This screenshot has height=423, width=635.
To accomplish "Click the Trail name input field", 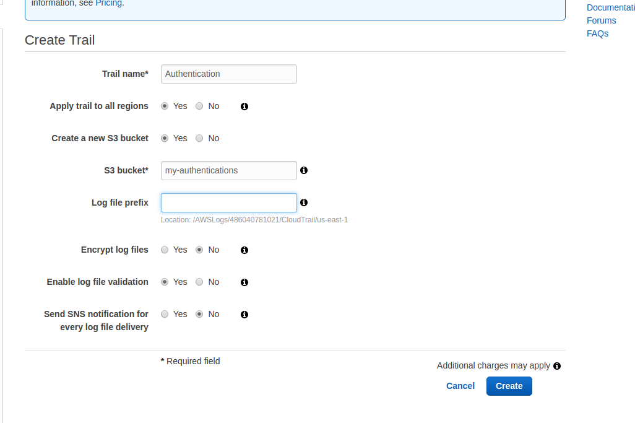I will (228, 74).
